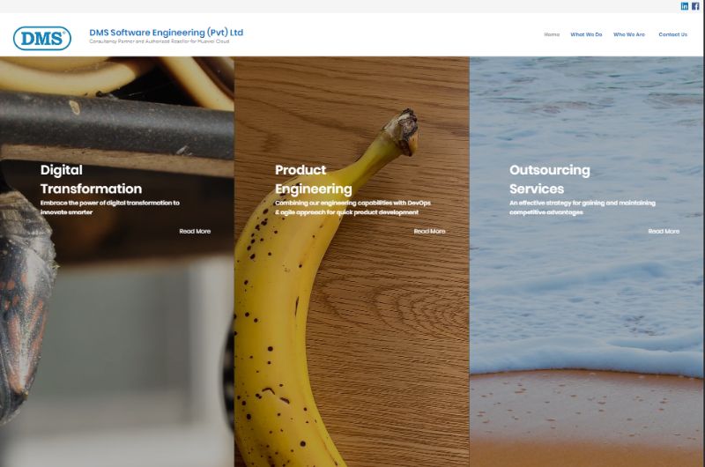Open the LinkedIn social icon
This screenshot has height=467, width=705.
[685, 6]
